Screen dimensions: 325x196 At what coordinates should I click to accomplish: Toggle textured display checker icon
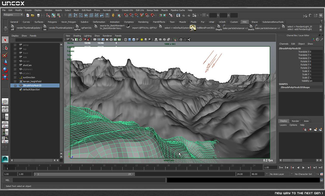(x=138, y=40)
